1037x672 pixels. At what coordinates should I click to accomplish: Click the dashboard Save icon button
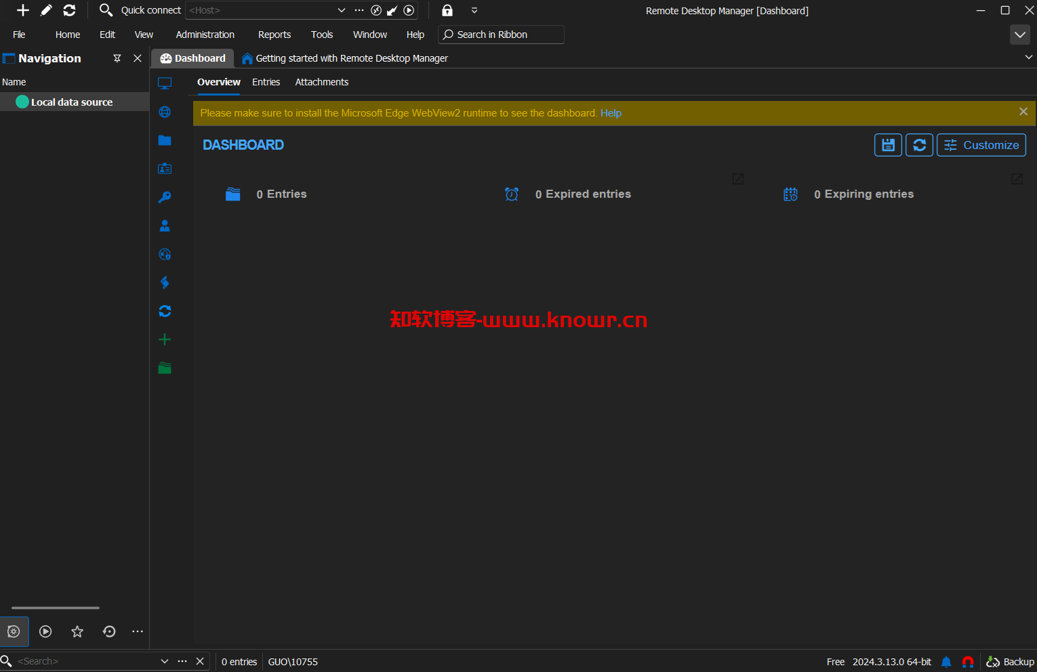[x=888, y=145]
